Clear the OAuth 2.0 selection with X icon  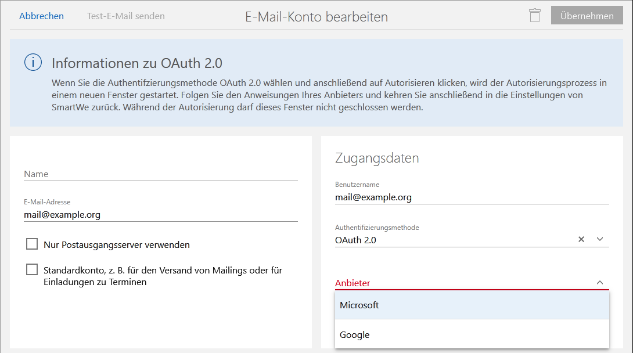point(581,239)
